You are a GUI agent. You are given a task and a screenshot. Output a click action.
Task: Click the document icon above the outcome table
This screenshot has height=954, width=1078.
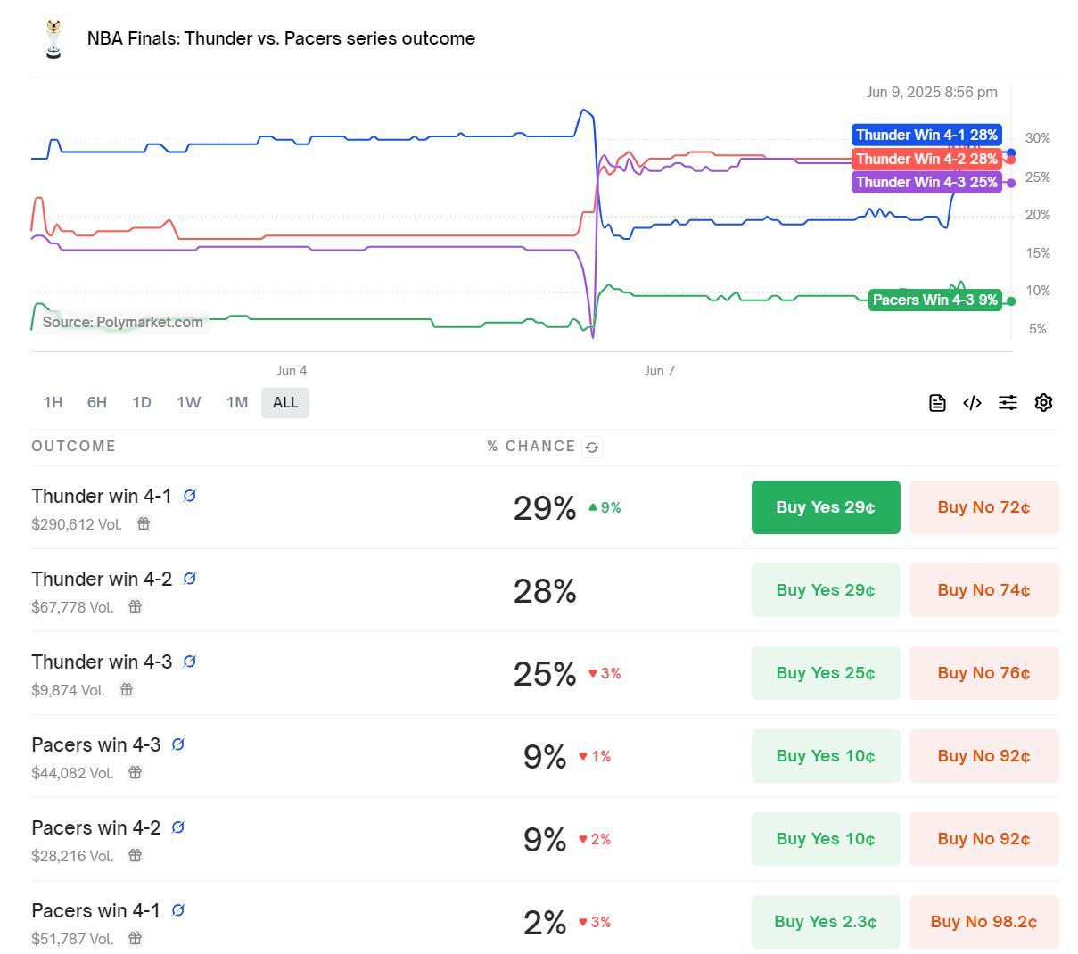pos(937,403)
